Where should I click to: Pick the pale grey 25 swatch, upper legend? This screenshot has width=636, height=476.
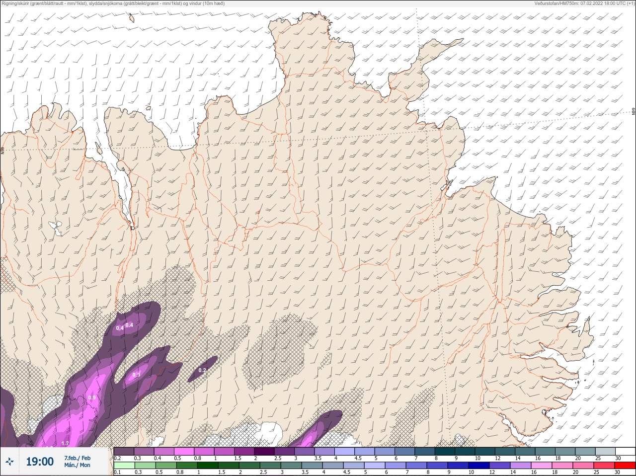pos(605,451)
